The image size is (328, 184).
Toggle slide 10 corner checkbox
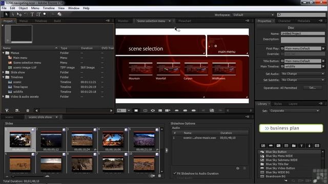coord(157,154)
